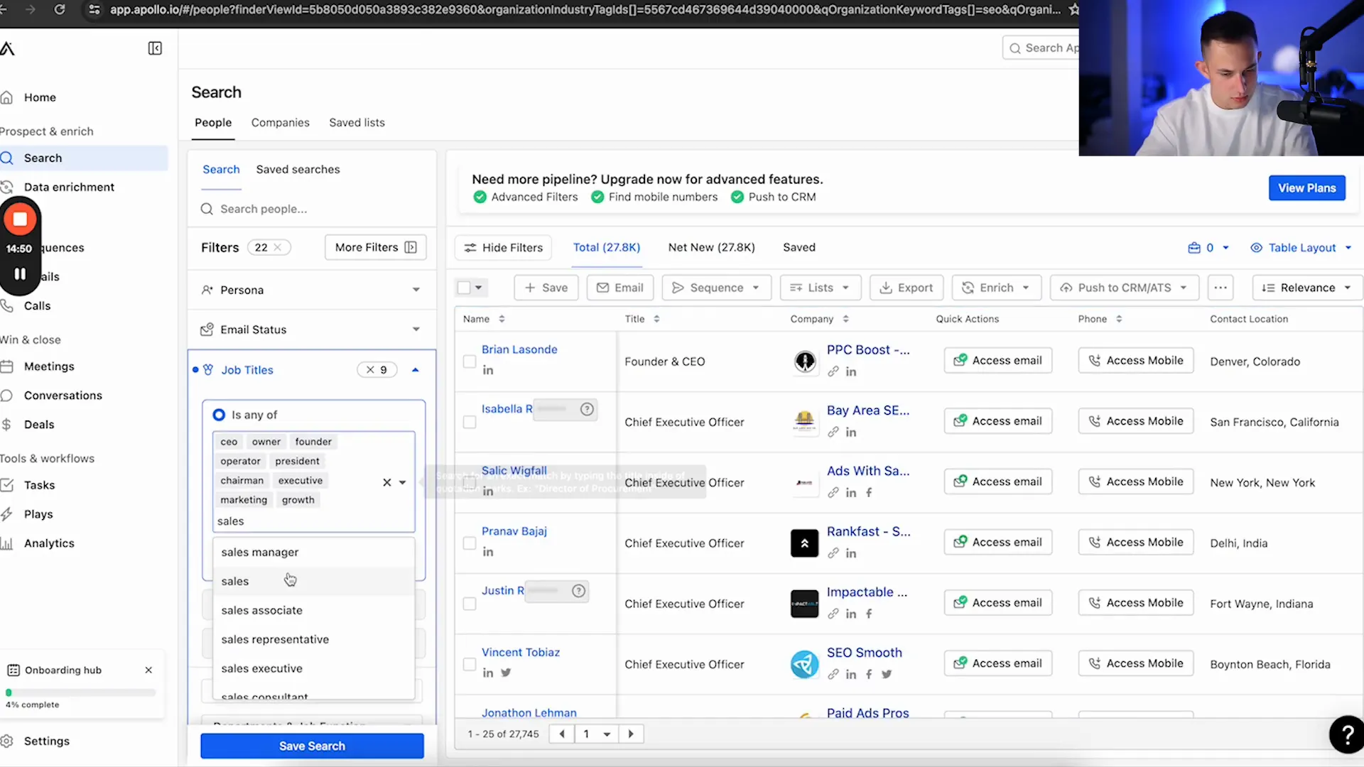The height and width of the screenshot is (767, 1364).
Task: Click the View Plans button
Action: click(1306, 188)
